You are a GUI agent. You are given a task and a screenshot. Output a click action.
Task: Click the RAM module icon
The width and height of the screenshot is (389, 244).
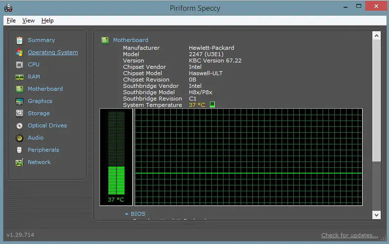20,77
